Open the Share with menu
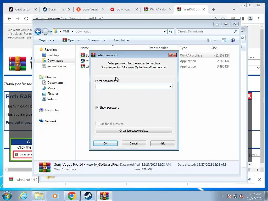This screenshot has height=201, width=268. [x=97, y=40]
